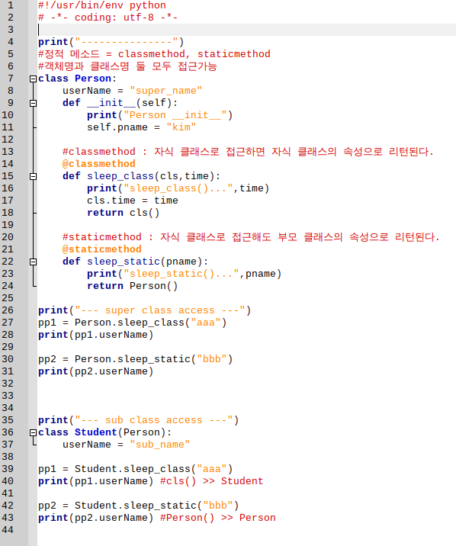Click 'pp1 = Student.sleep_class("aaa")' line
The width and height of the screenshot is (456, 546).
point(136,469)
